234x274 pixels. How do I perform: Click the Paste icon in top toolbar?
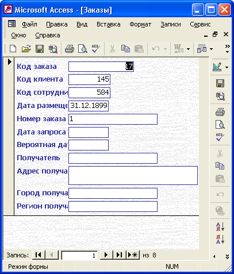click(139, 49)
